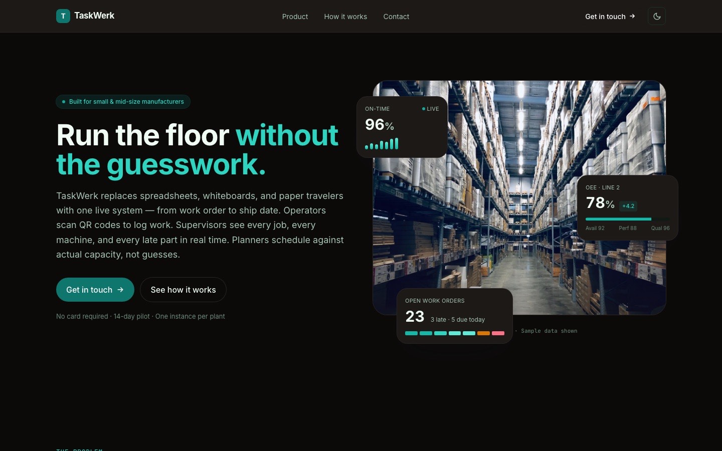Click the orange work order segment

point(483,333)
